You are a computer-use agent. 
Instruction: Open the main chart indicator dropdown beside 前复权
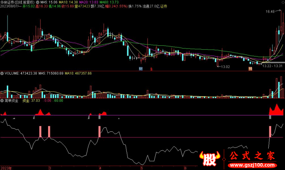tap(38, 2)
